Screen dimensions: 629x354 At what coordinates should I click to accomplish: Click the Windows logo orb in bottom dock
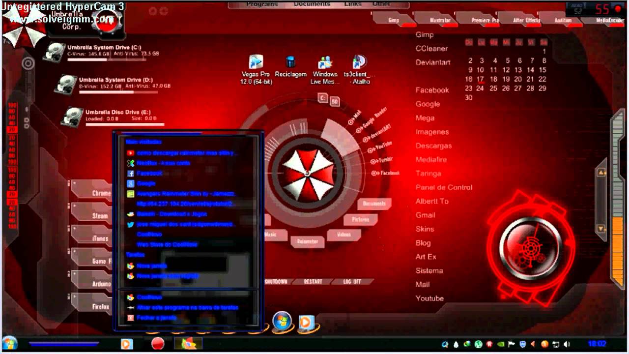click(x=282, y=322)
